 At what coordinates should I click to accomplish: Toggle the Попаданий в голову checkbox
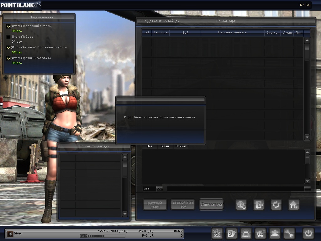tap(9, 26)
